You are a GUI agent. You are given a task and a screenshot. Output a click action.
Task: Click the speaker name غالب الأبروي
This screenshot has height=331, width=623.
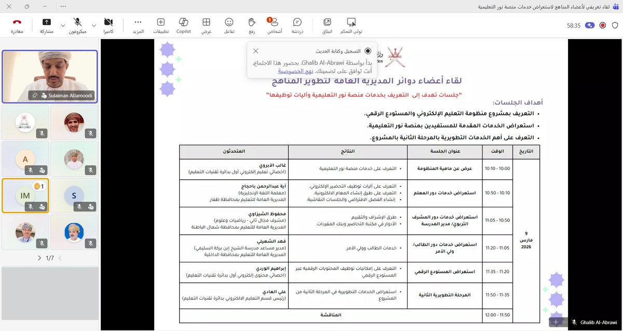273,165
